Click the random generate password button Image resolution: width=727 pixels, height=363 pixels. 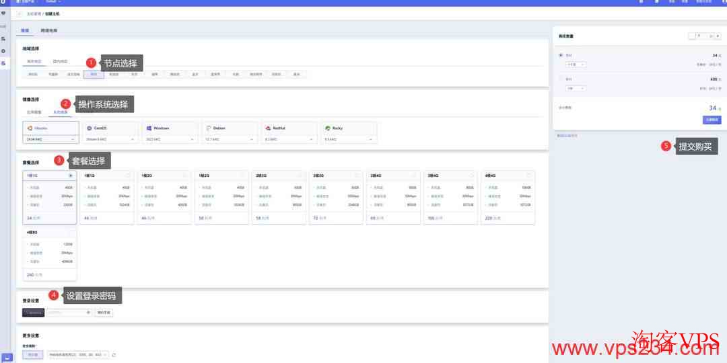103,313
